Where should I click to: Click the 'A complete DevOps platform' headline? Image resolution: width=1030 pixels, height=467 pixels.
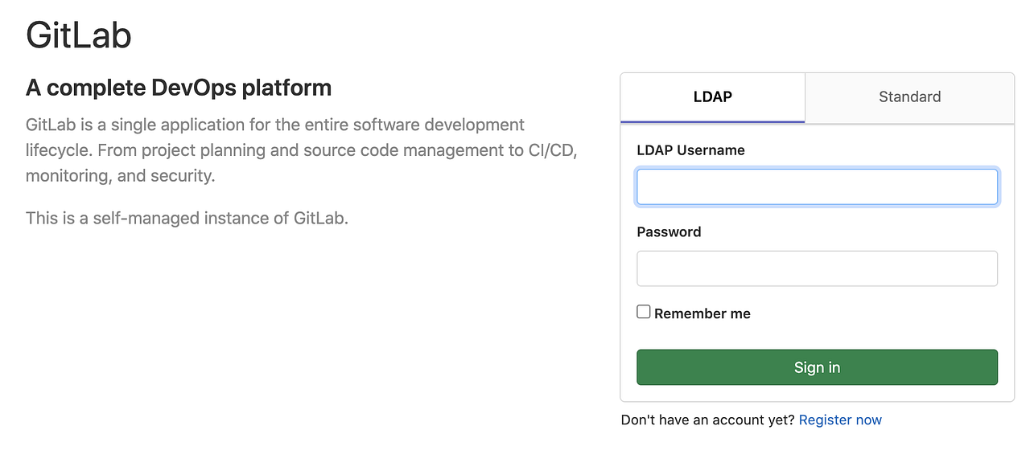178,88
